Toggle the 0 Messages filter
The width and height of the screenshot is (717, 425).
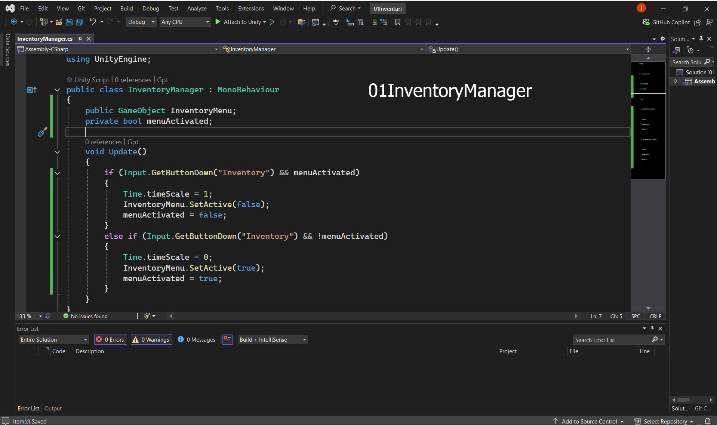click(197, 339)
